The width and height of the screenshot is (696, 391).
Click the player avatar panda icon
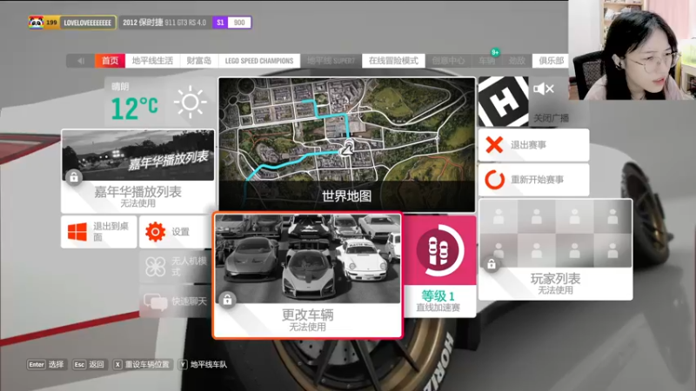(37, 23)
